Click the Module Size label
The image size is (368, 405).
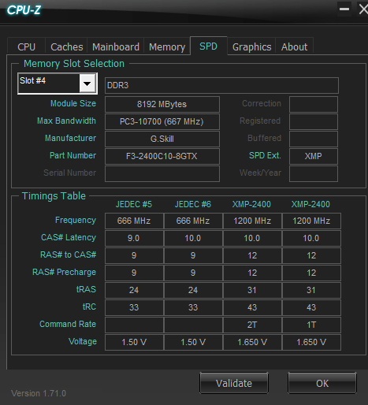tap(73, 103)
